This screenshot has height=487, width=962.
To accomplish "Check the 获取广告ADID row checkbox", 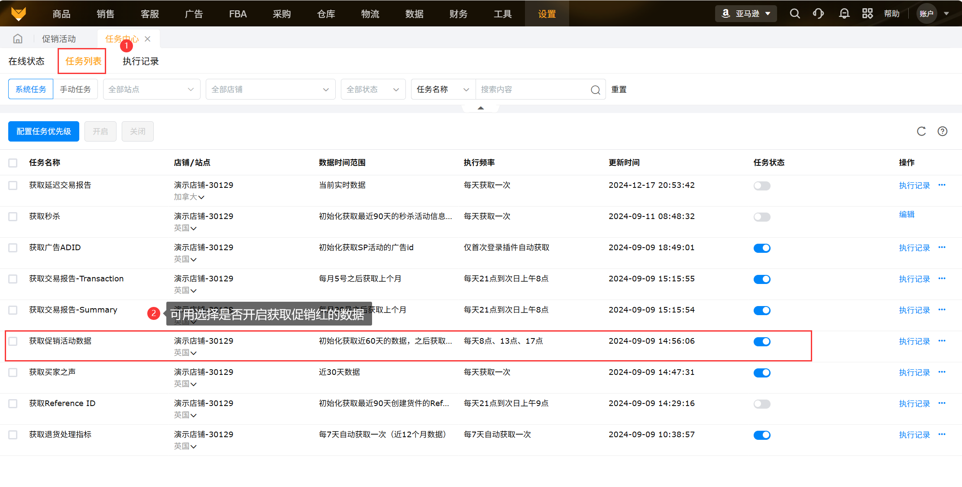I will [x=13, y=248].
